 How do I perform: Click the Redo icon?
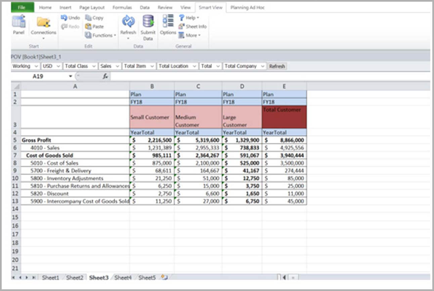[64, 26]
